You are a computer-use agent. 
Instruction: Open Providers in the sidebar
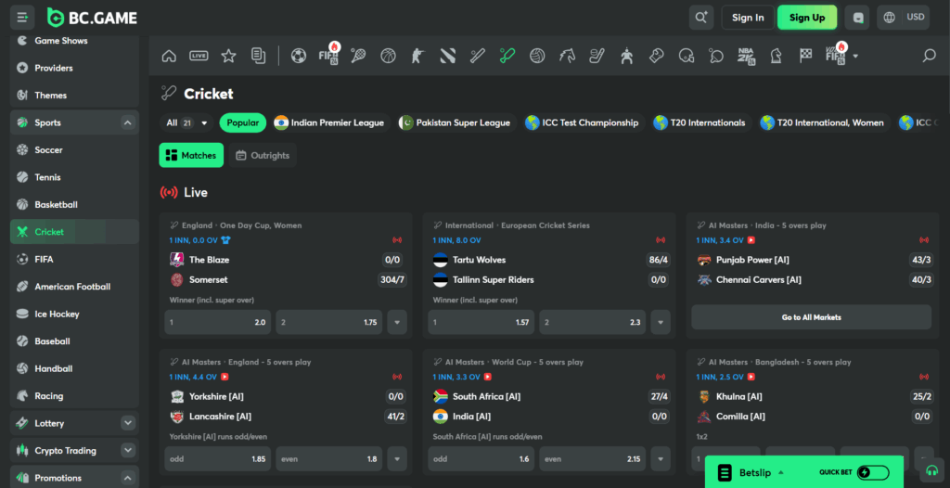pos(74,68)
